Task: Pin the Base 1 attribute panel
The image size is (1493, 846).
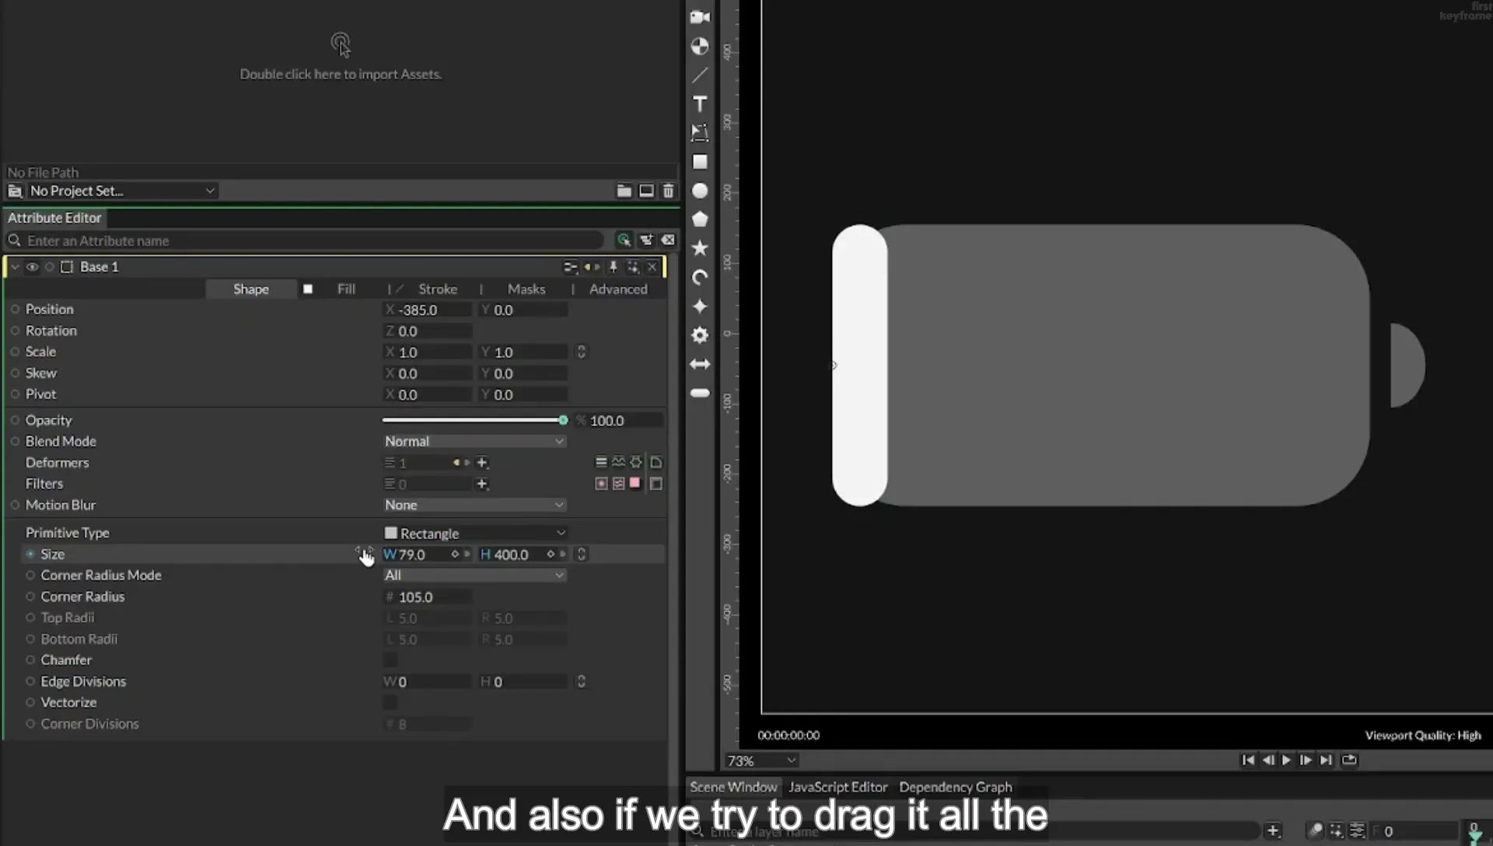Action: click(x=613, y=267)
